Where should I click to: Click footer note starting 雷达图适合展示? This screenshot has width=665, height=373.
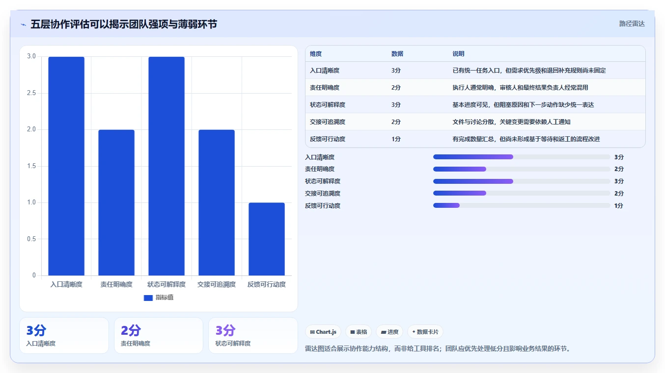point(438,349)
